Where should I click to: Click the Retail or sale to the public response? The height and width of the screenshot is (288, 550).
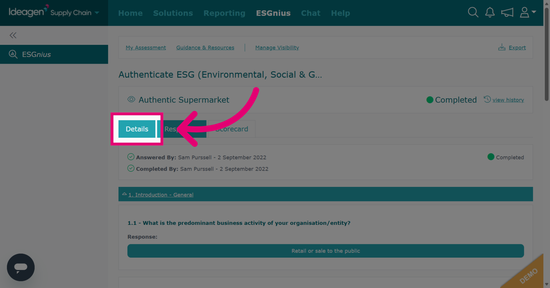pos(326,251)
